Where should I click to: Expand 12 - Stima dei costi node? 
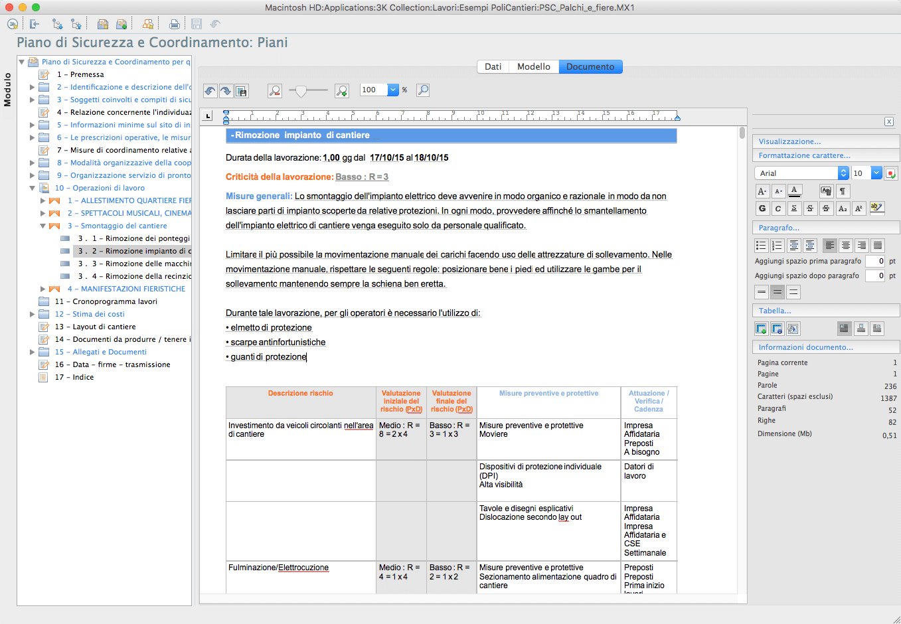[x=32, y=314]
